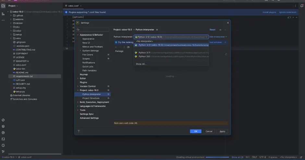Screen dimensions: 305x160
Task: Open the Git version control icon
Action: pos(3,152)
